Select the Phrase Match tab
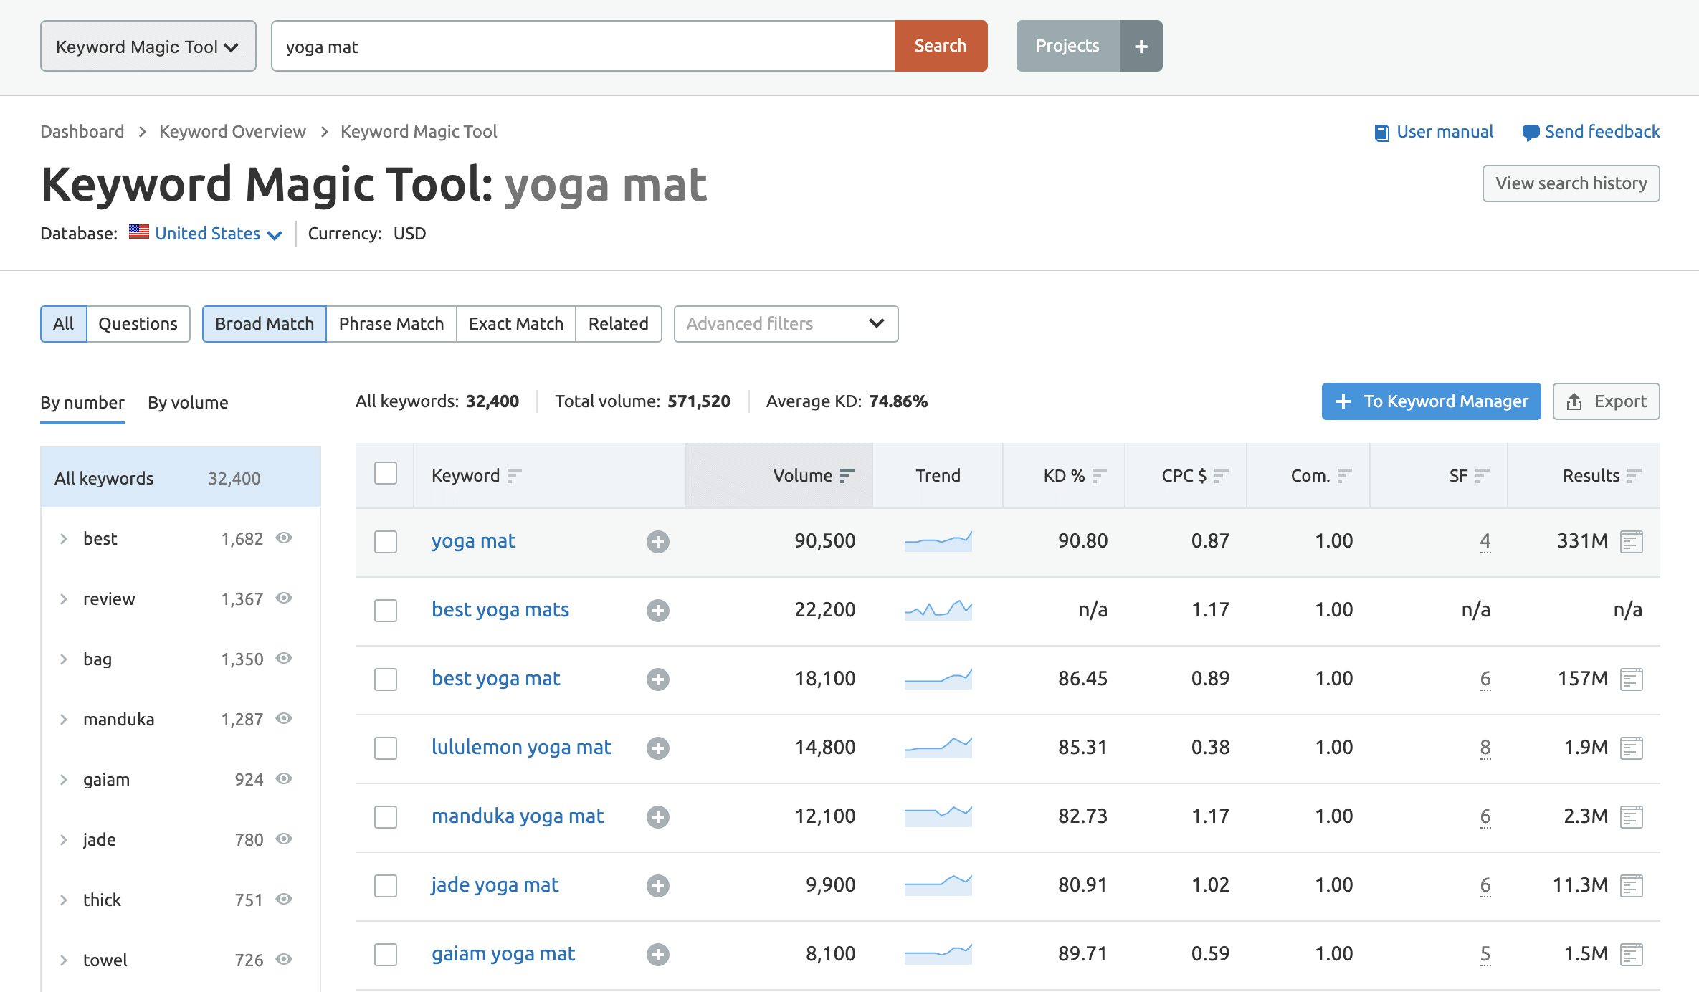 click(391, 321)
